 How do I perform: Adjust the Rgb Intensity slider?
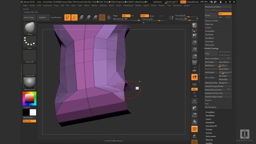[126, 19]
